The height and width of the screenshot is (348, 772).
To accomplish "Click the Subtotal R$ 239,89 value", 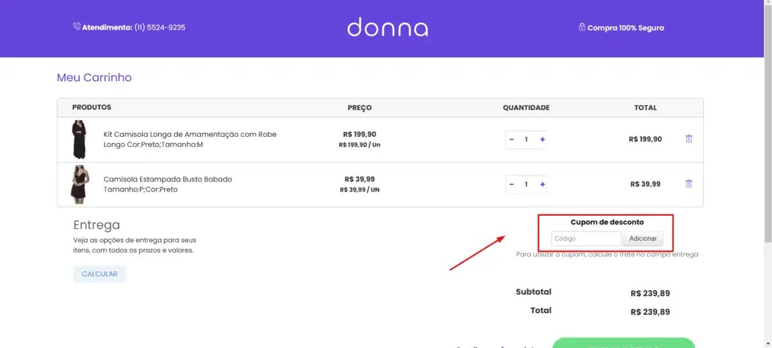I will [x=650, y=294].
